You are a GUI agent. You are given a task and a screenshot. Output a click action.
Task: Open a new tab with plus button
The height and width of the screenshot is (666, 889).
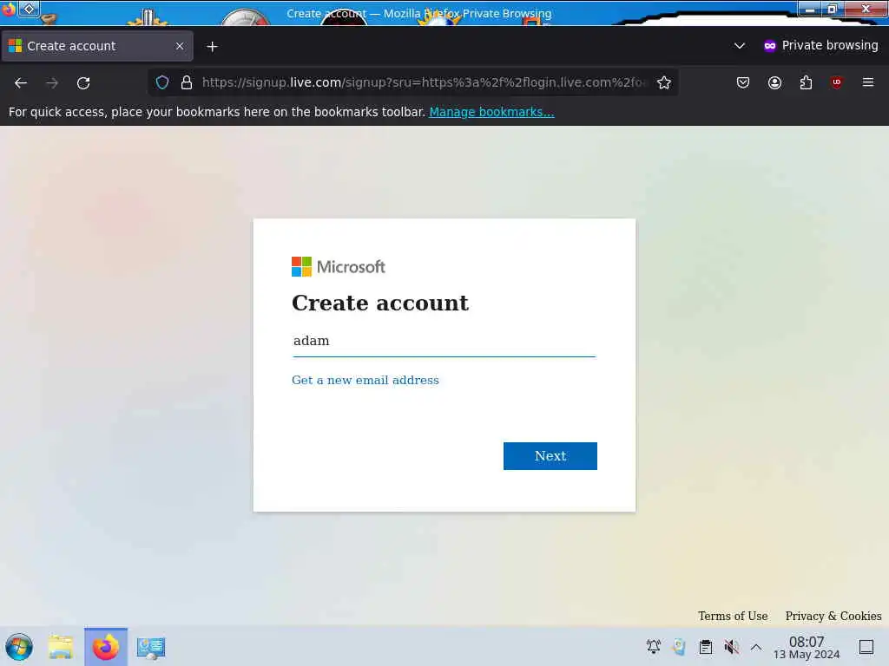pyautogui.click(x=212, y=47)
